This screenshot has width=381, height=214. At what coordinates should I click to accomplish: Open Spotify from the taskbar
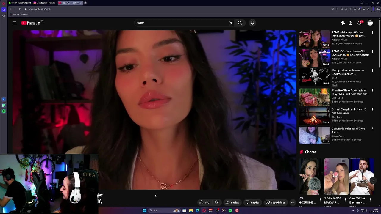tap(230, 210)
